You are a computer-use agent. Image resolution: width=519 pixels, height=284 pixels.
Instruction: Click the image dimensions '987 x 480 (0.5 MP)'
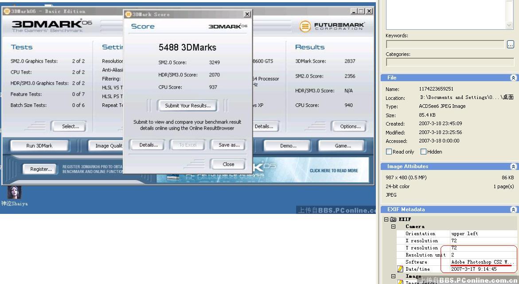point(406,177)
